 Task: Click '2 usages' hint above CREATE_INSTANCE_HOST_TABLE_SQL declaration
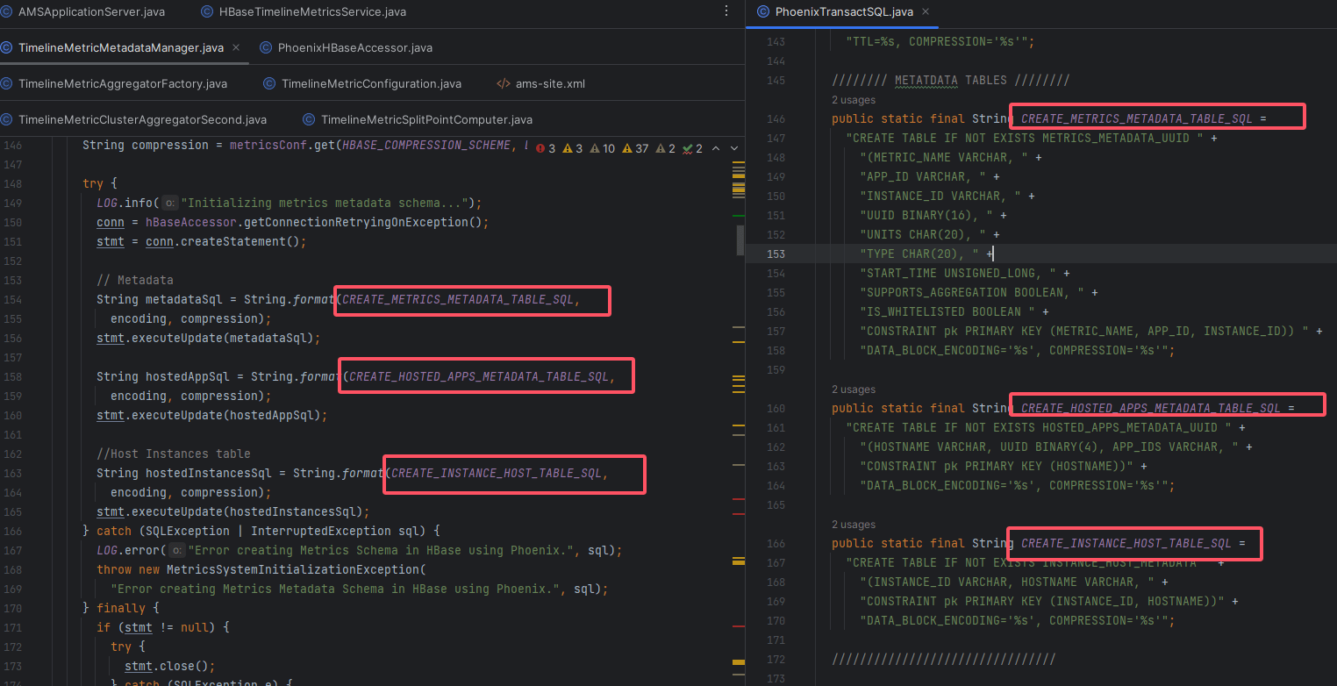[854, 525]
